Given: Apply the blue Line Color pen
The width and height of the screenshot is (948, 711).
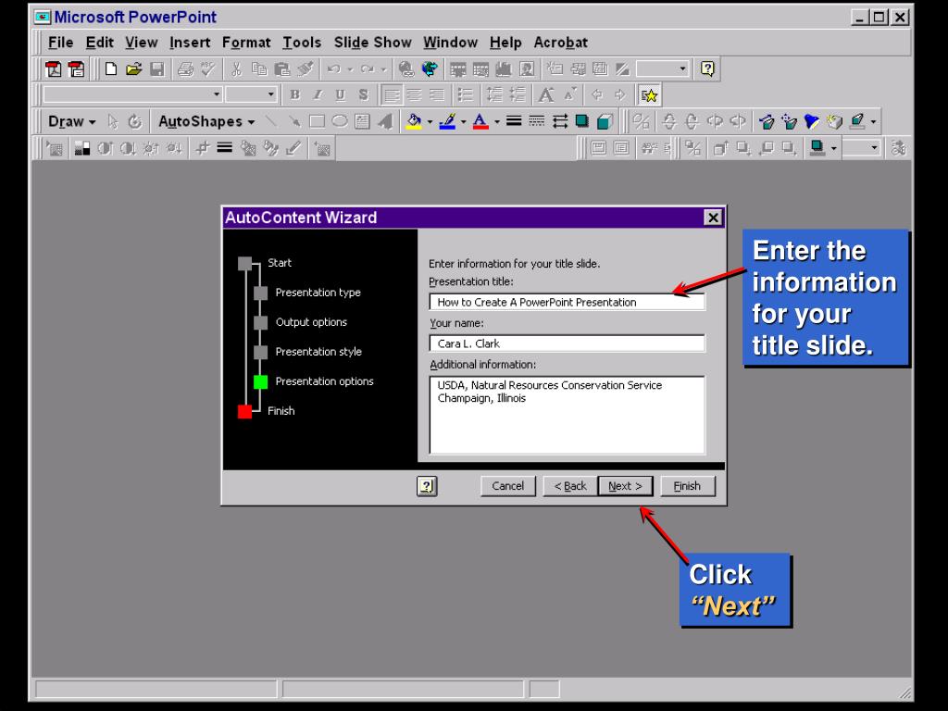Looking at the screenshot, I should tap(447, 121).
